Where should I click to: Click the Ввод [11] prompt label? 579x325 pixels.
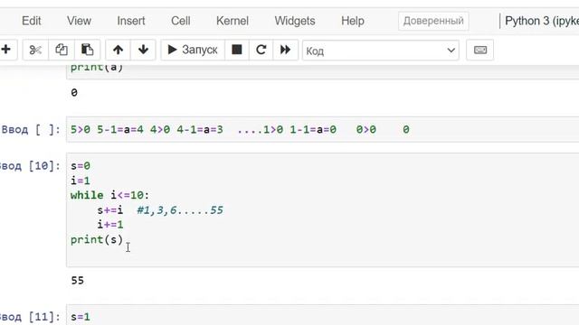[x=30, y=317]
